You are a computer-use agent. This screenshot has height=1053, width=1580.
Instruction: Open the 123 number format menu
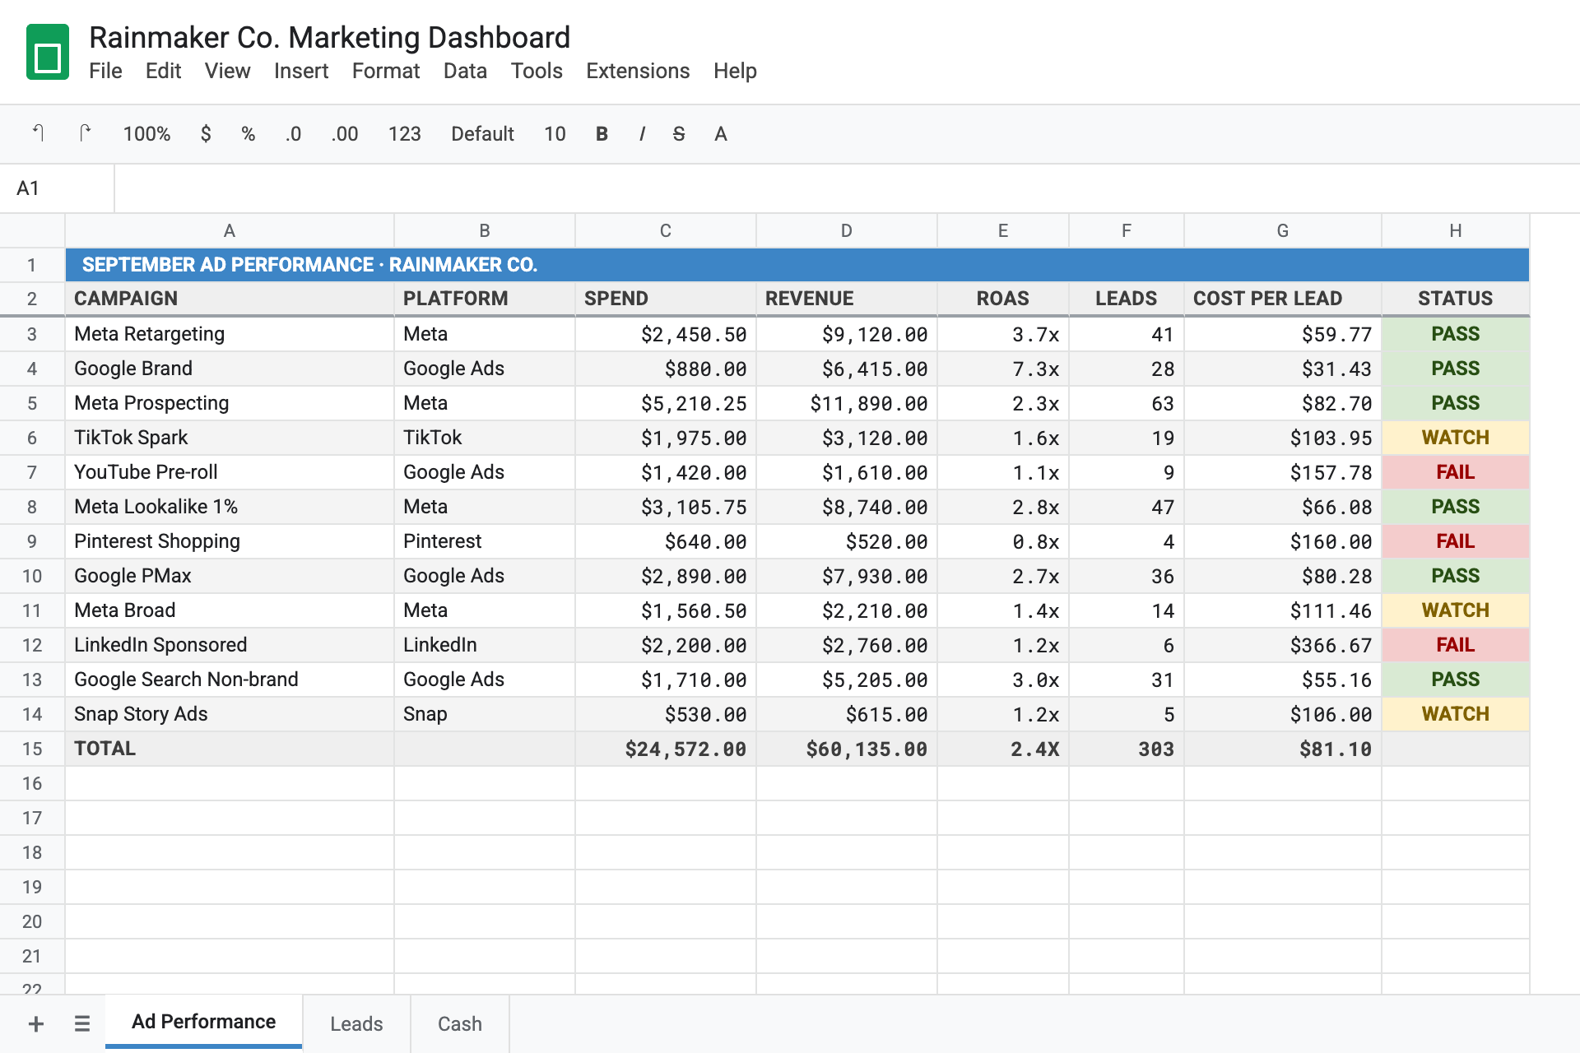coord(405,133)
